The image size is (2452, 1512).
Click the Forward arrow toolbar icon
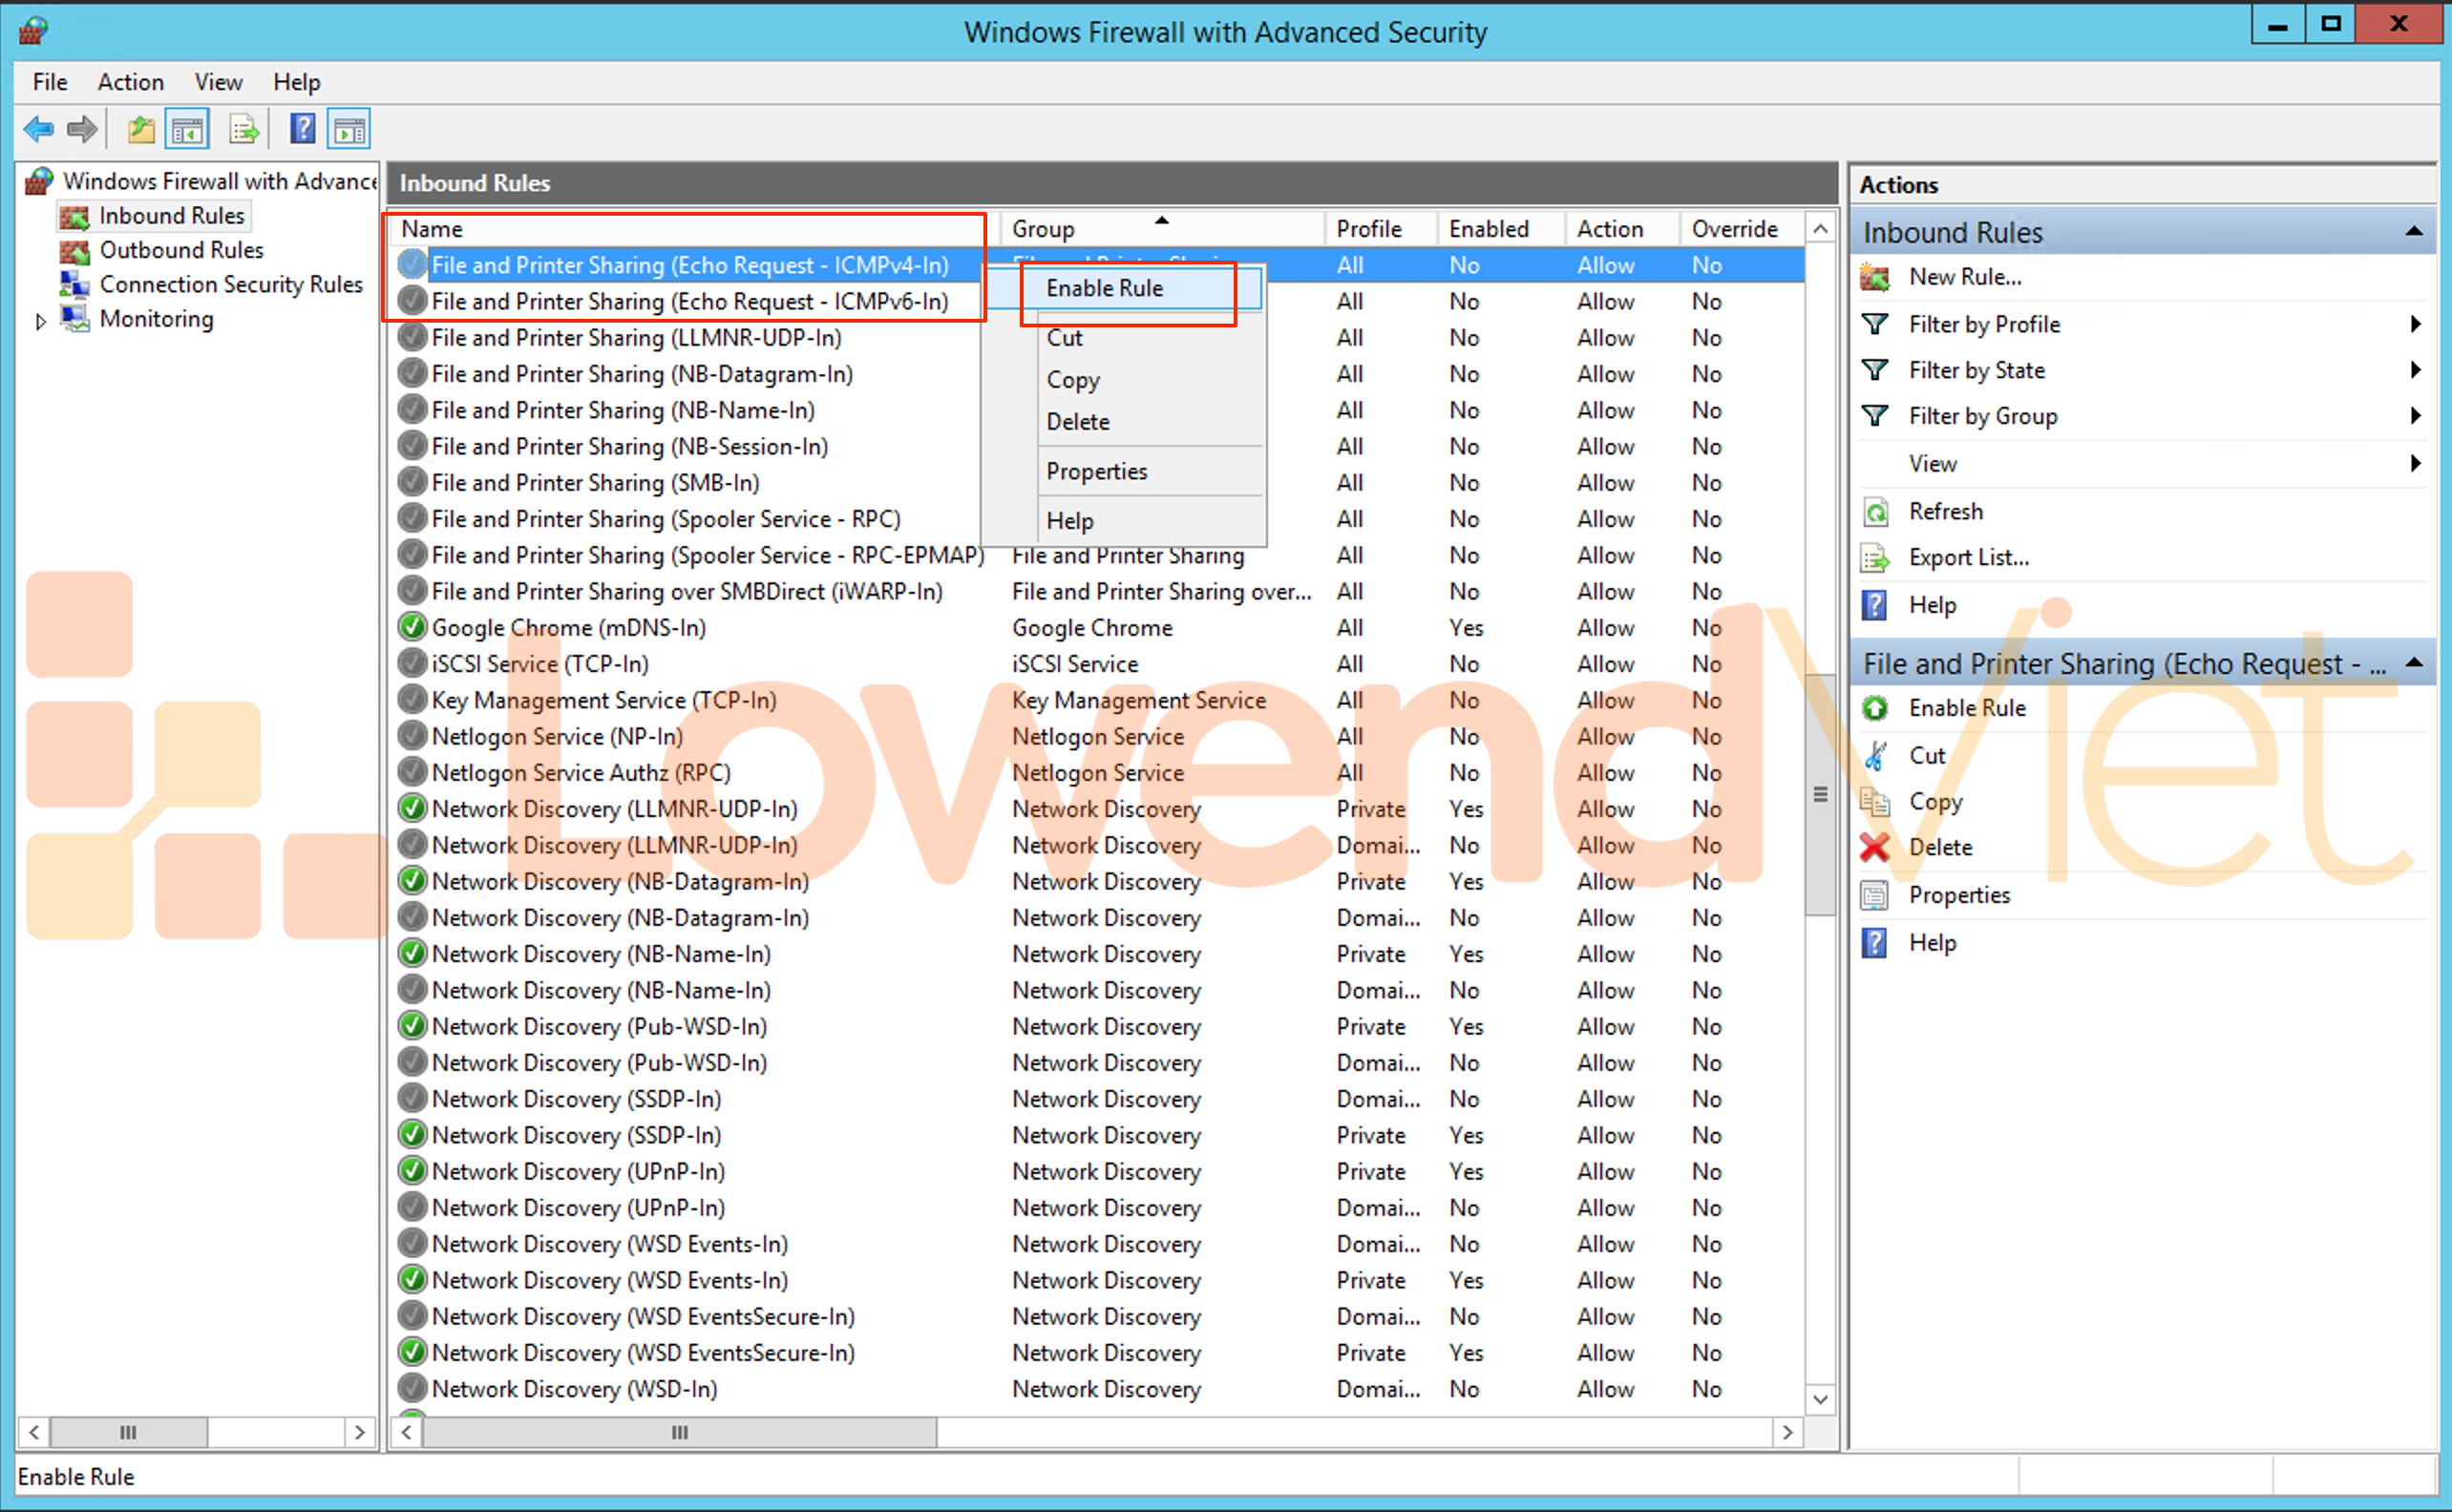click(82, 129)
